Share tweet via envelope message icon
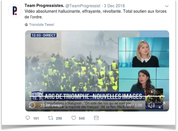The height and width of the screenshot is (131, 178). coord(96,118)
